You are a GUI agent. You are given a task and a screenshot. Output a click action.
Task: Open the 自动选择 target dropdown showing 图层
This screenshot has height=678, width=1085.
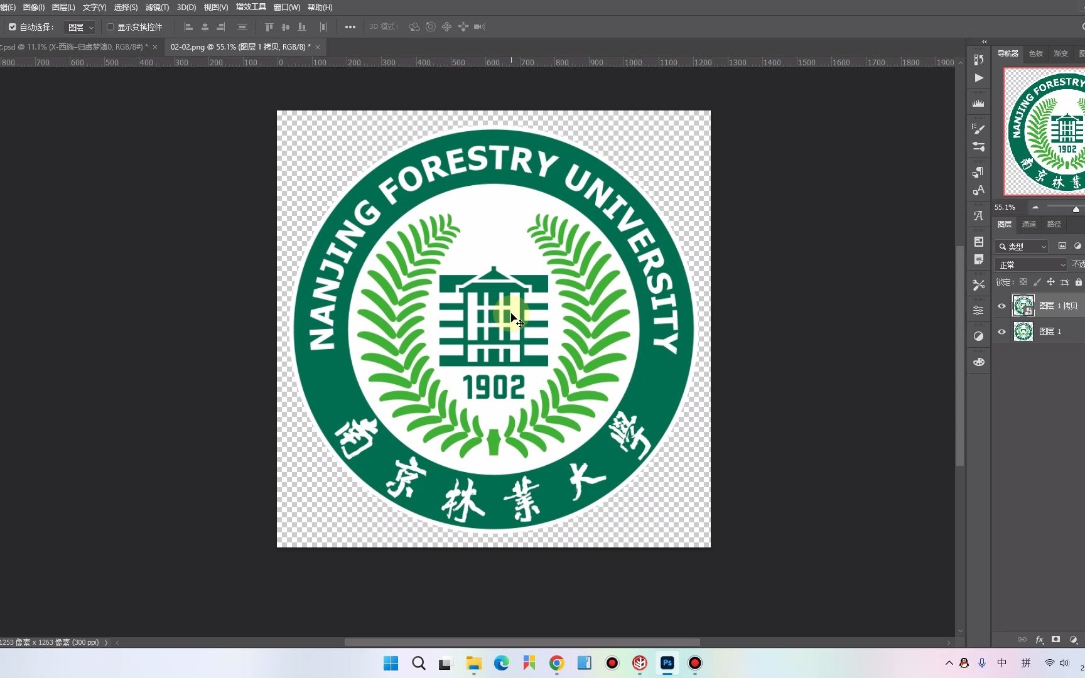[80, 27]
